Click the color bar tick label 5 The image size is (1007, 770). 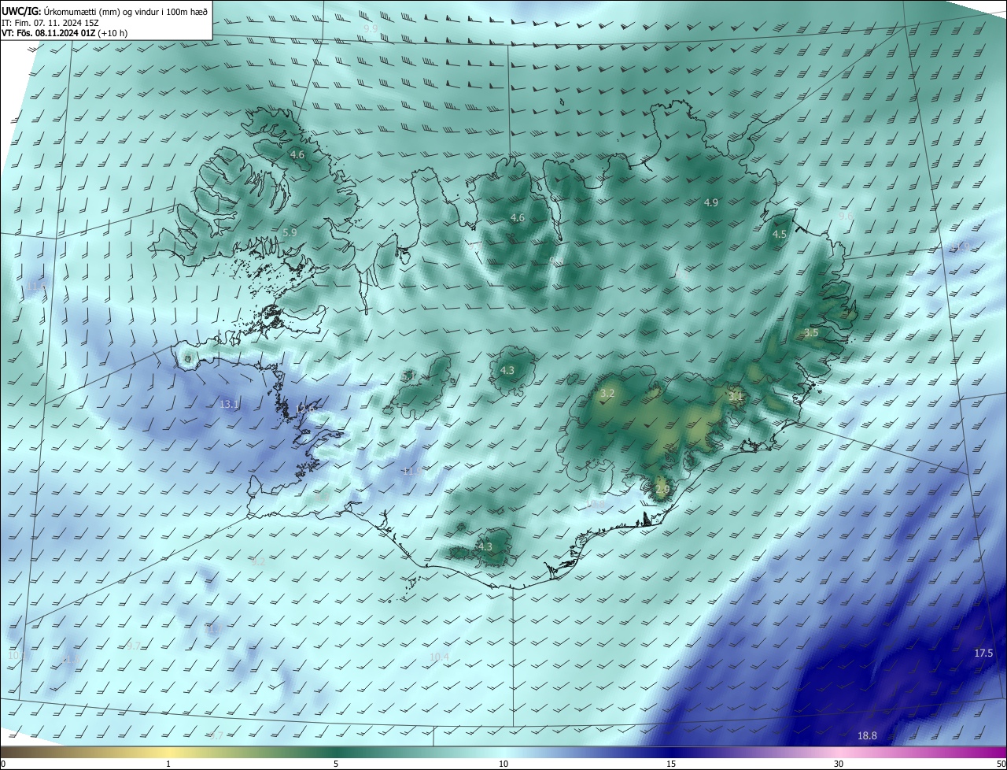[336, 764]
